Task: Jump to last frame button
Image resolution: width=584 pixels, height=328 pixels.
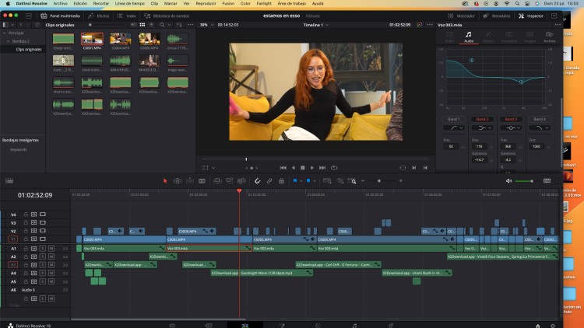Action: (x=322, y=168)
